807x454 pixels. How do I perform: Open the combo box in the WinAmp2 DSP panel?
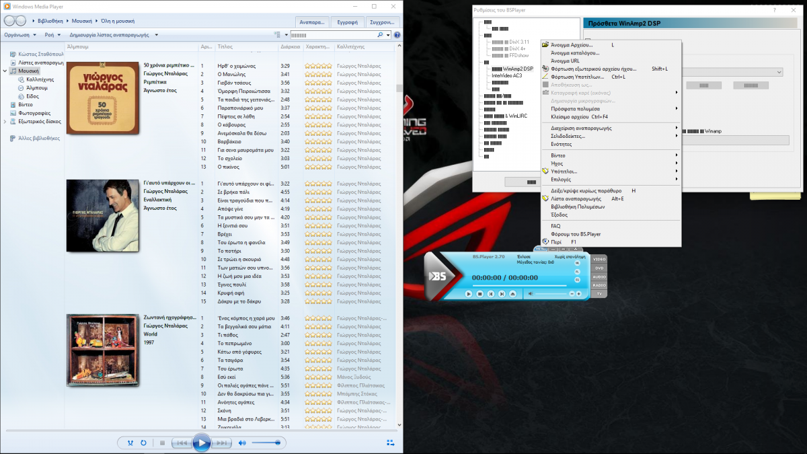[733, 72]
